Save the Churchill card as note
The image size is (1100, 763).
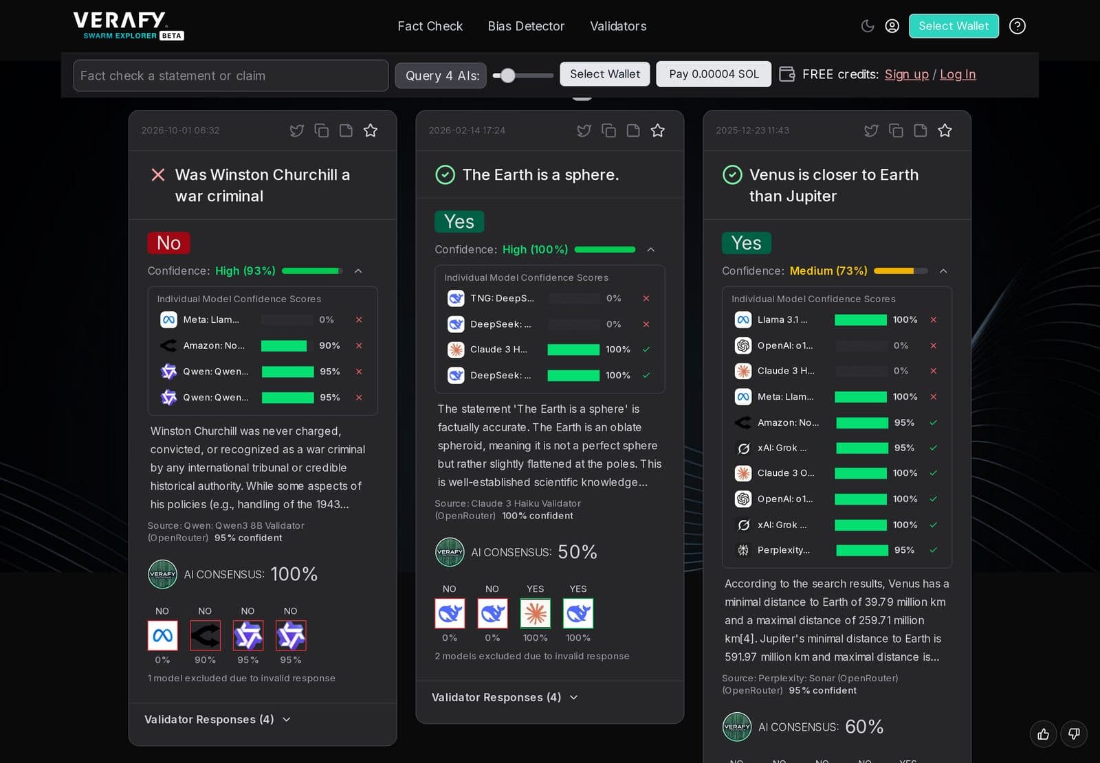click(346, 130)
